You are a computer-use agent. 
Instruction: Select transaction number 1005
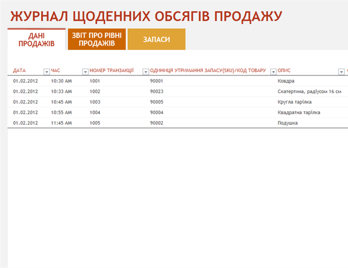click(x=95, y=123)
